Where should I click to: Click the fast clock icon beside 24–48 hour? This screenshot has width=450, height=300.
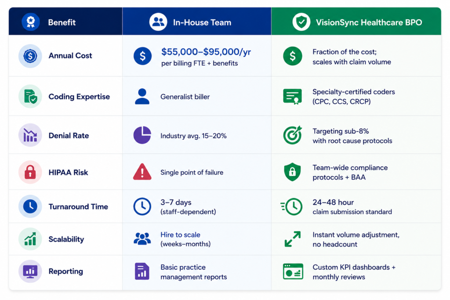[x=292, y=206]
